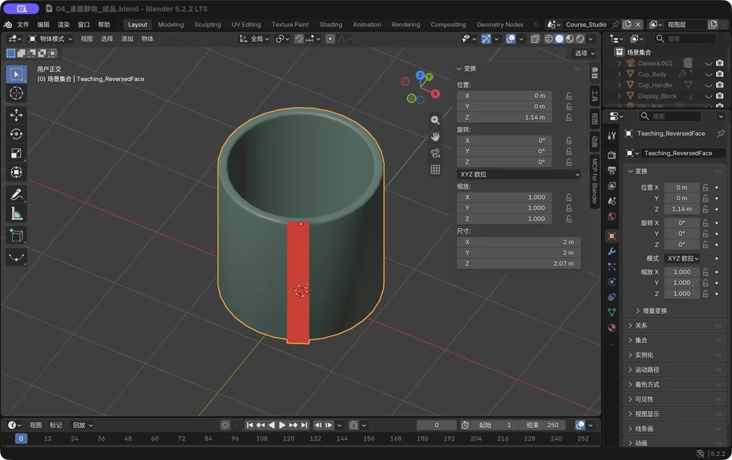Image resolution: width=732 pixels, height=460 pixels.
Task: Click the 结束 end frame field
Action: [543, 425]
